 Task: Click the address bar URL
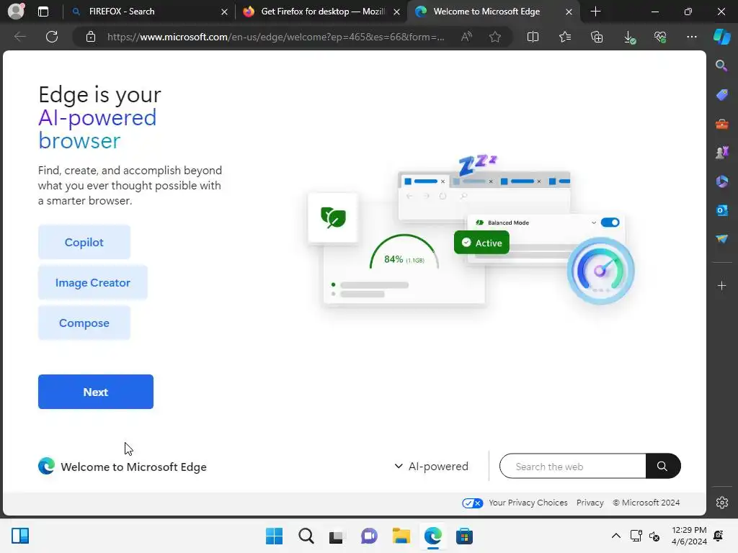[x=276, y=37]
